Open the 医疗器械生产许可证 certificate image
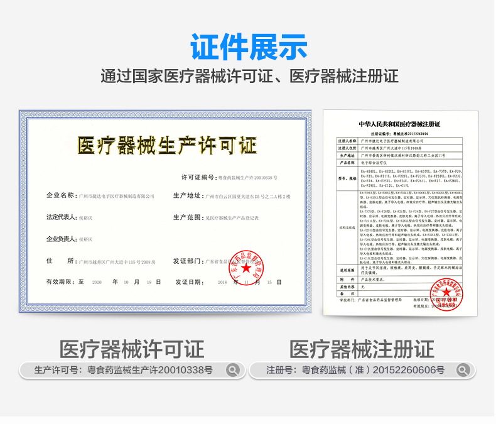The image size is (496, 424). tap(166, 211)
